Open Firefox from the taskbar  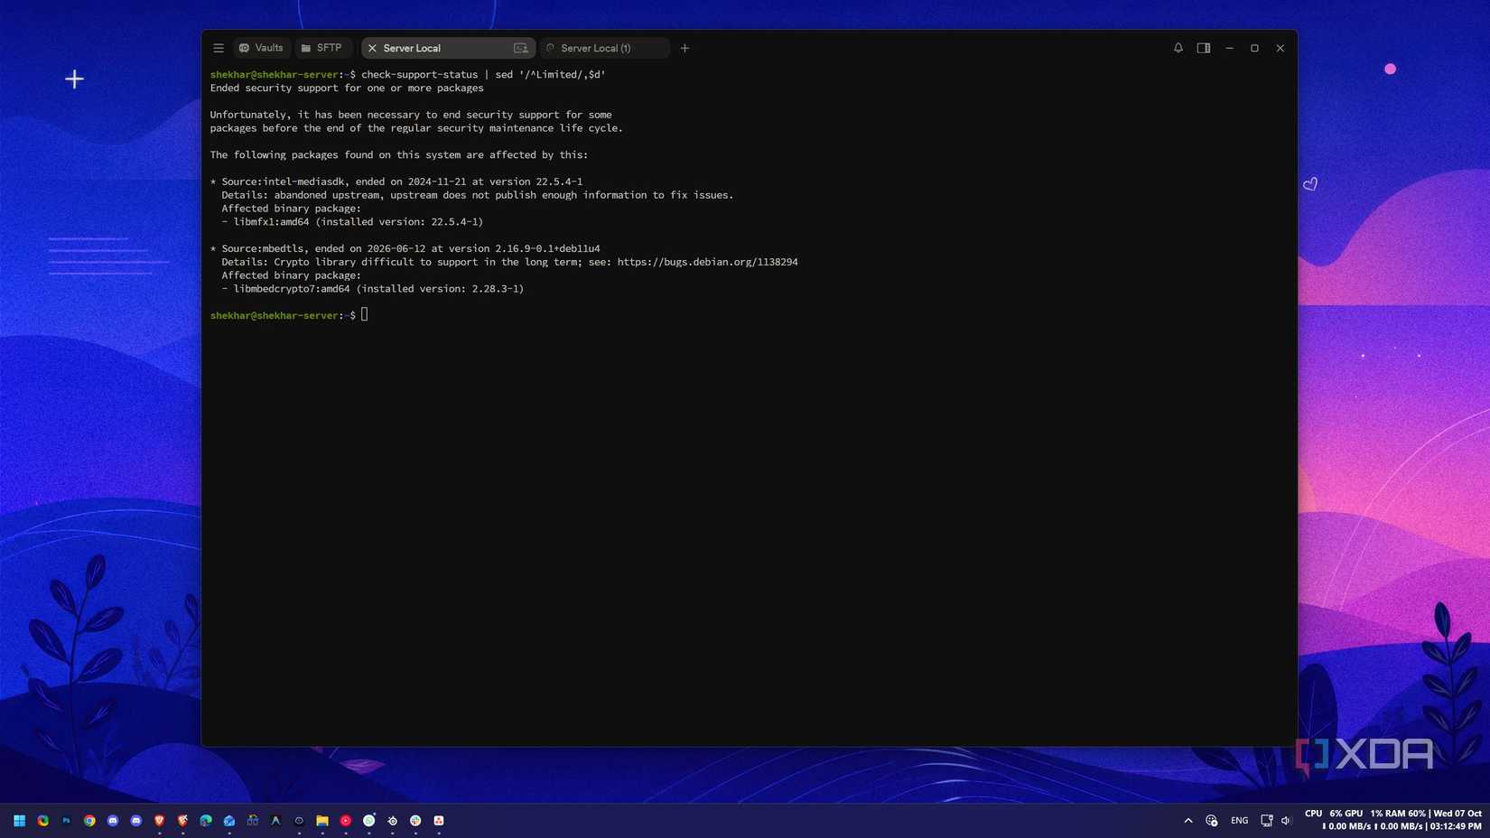point(42,821)
